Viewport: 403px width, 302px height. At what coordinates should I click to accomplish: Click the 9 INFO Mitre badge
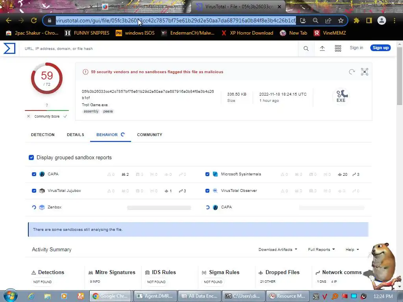(95, 282)
